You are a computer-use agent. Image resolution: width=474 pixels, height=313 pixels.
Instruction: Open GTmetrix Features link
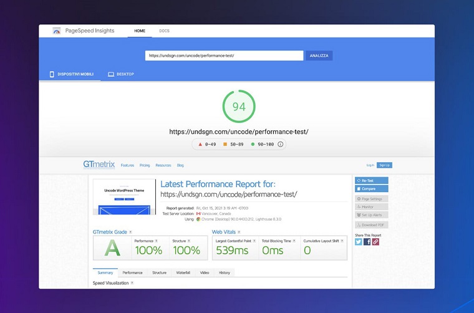[127, 165]
